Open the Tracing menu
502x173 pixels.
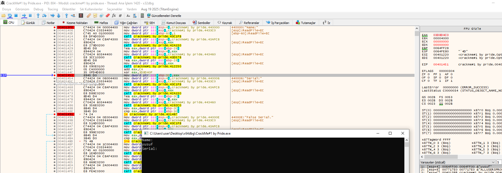[x=53, y=9]
